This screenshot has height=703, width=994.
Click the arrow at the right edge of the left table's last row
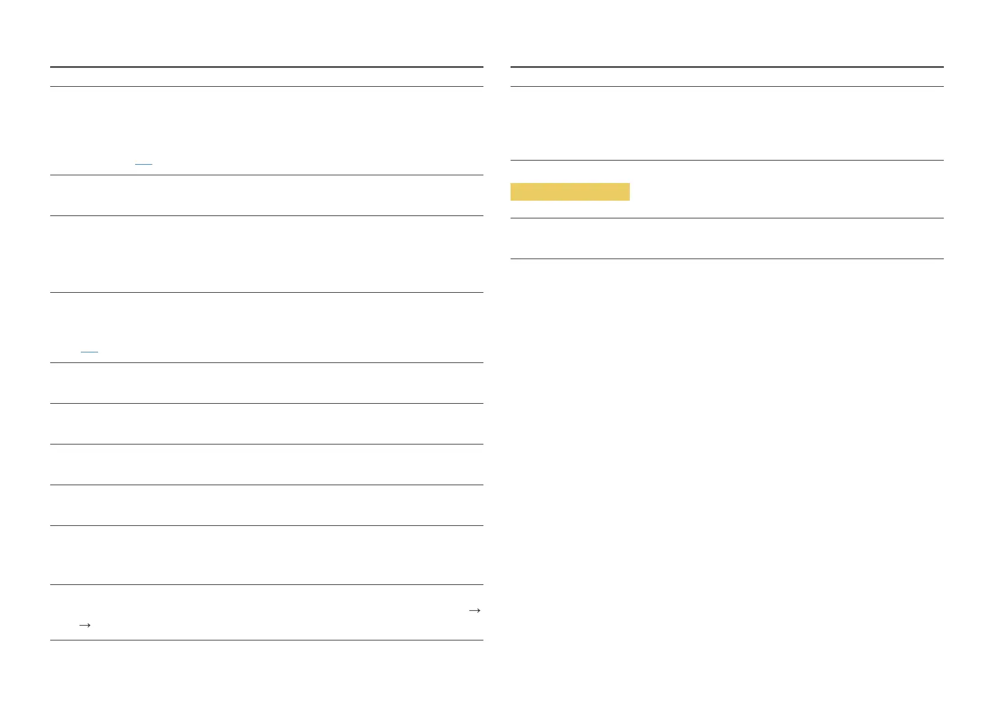[475, 610]
